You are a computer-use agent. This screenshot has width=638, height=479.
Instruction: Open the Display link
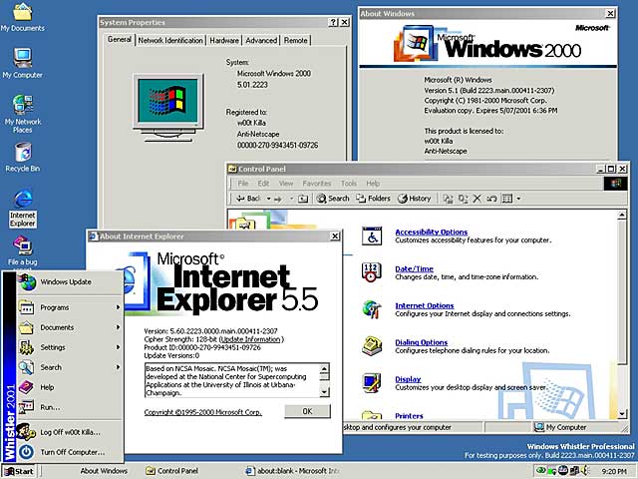click(408, 379)
